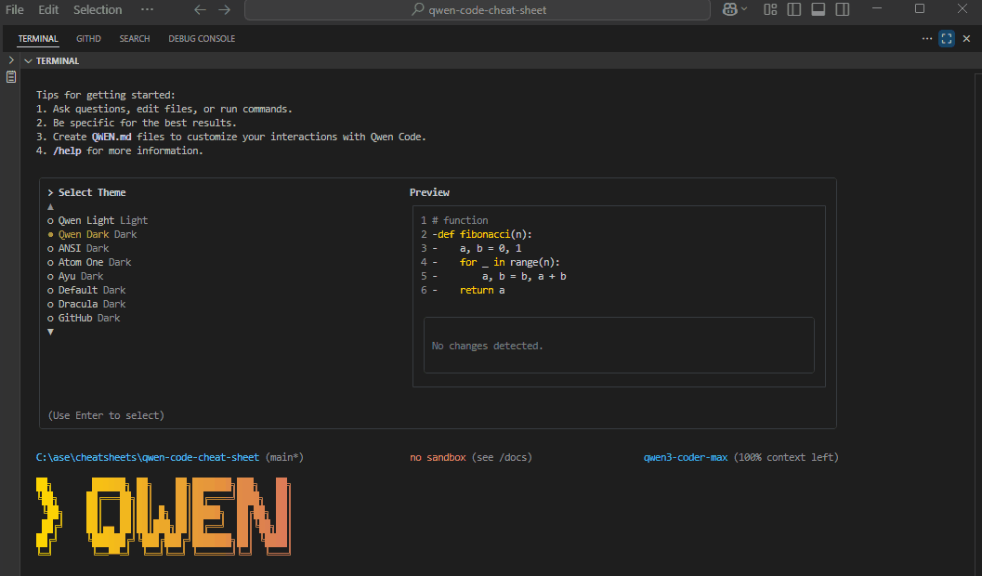Viewport: 982px width, 576px height.
Task: Go forward with the right arrow
Action: (224, 9)
